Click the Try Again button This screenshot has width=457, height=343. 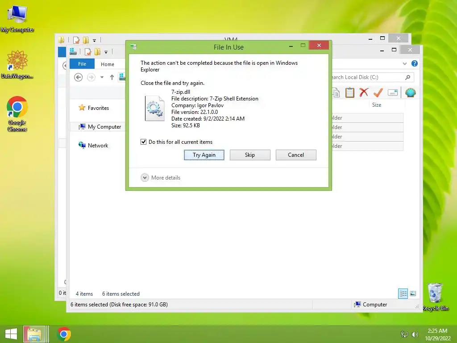point(204,155)
